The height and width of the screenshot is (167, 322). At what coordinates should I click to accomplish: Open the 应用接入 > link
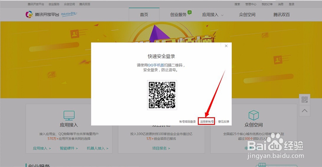click(42, 148)
